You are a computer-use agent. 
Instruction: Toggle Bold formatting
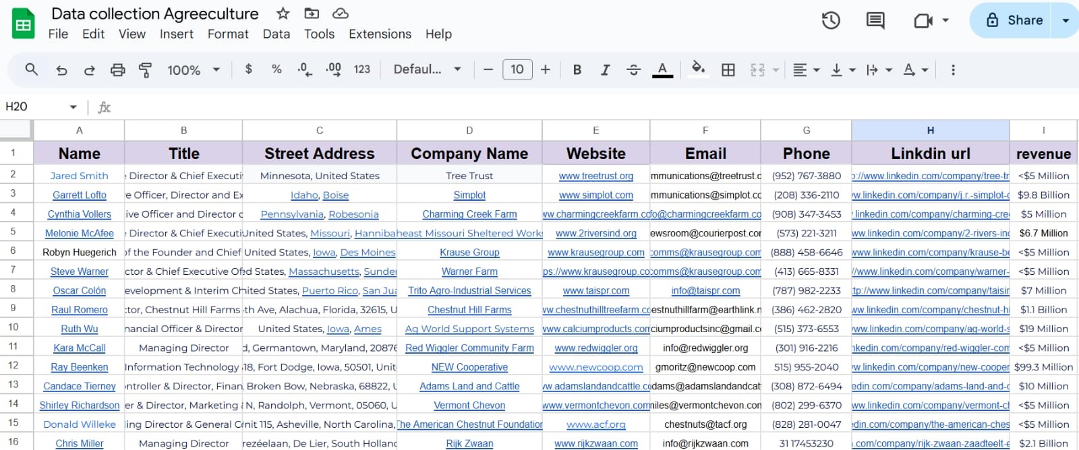pyautogui.click(x=577, y=69)
